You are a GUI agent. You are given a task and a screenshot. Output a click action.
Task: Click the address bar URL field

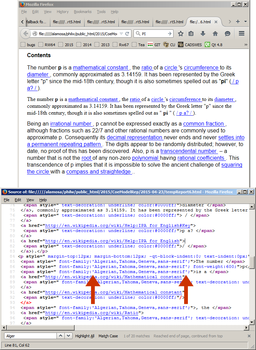[78, 34]
